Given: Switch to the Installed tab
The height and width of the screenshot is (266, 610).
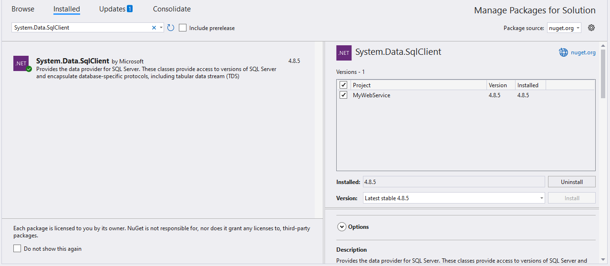Looking at the screenshot, I should [67, 9].
